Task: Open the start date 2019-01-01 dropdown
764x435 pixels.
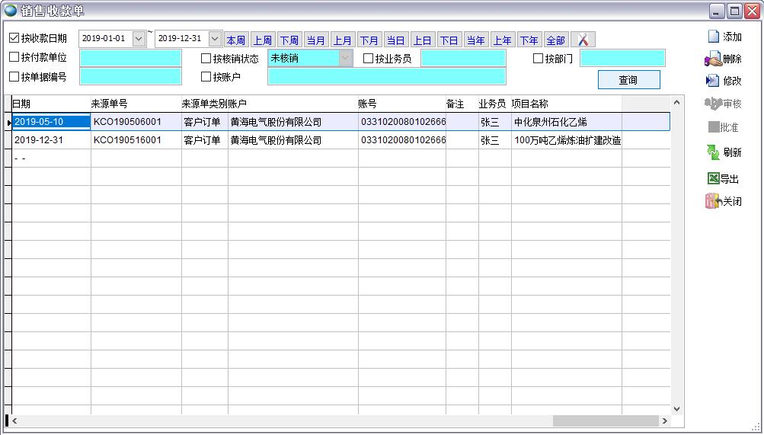Action: 139,38
